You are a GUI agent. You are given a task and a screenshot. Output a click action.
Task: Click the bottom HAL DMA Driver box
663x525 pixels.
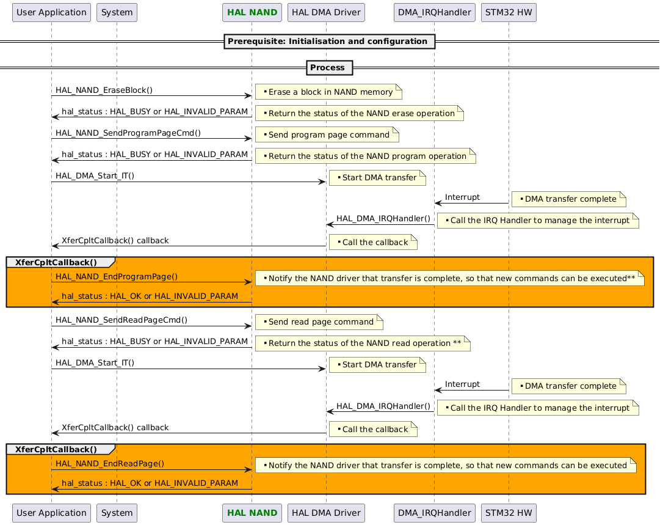(x=326, y=513)
